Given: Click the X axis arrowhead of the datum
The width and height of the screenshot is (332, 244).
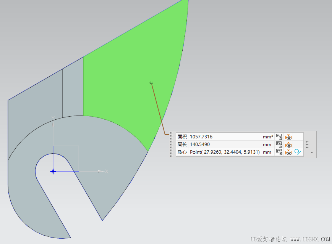Looking at the screenshot, I should click(101, 171).
